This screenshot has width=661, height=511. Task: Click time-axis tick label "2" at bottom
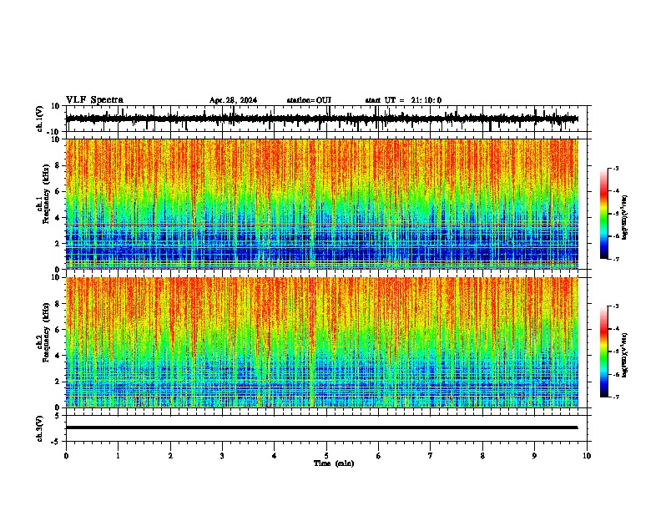click(170, 456)
